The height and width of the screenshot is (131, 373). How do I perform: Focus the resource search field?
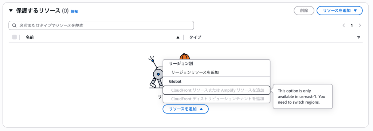pos(101,25)
